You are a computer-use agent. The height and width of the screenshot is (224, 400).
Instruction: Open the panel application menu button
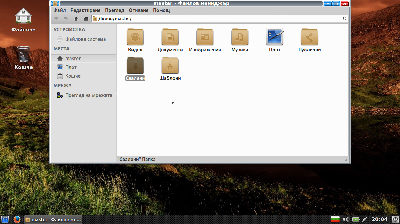pos(5,219)
